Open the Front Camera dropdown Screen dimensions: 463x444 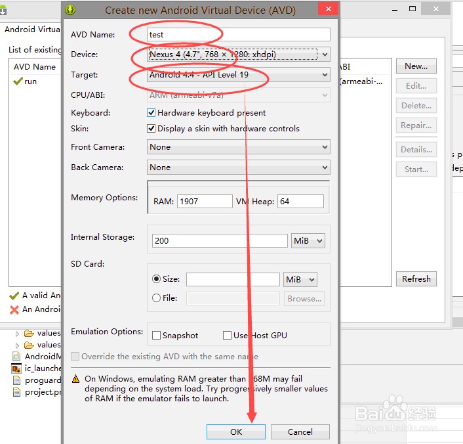click(x=238, y=147)
